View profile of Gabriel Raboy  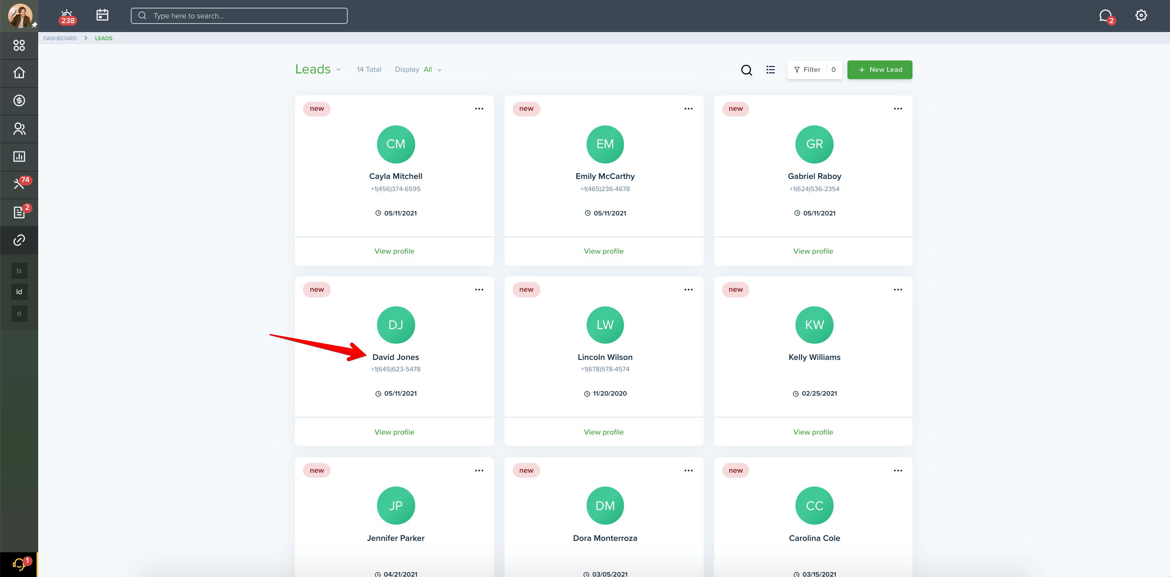pyautogui.click(x=812, y=251)
